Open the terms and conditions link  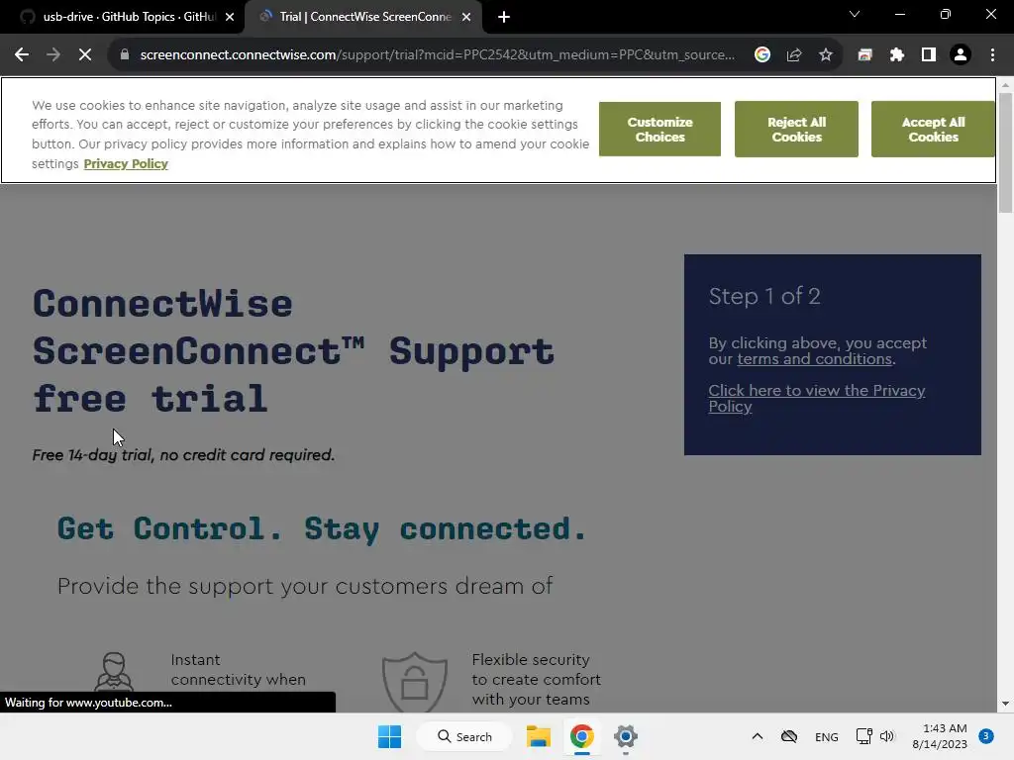point(814,359)
